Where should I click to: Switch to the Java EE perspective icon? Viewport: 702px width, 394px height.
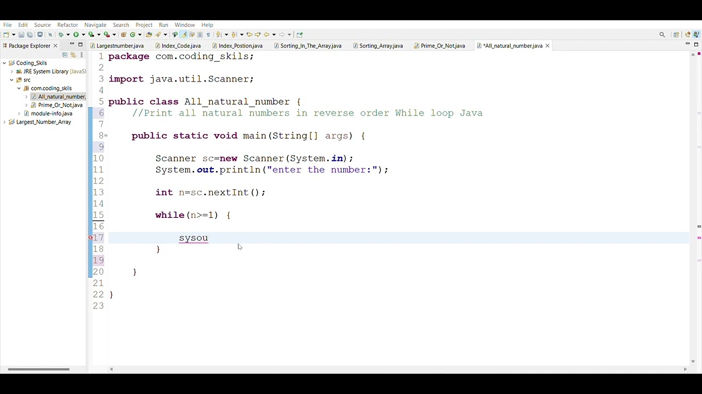(x=688, y=34)
